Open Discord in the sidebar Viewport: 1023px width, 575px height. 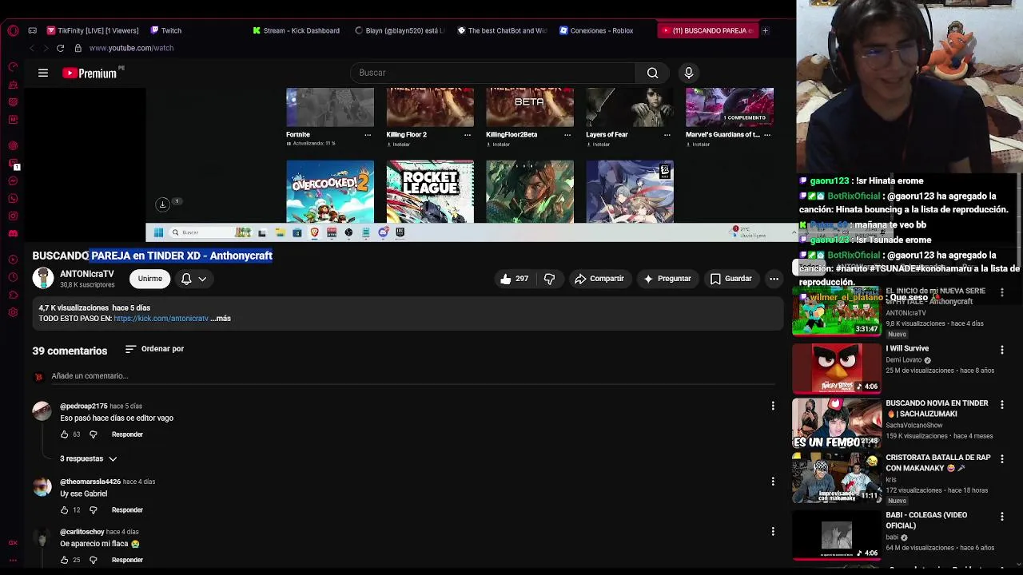(x=13, y=233)
